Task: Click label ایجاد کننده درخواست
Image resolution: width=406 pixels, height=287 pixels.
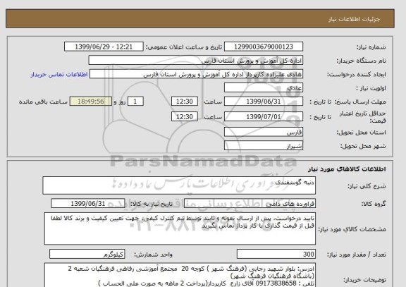Action: [x=356, y=75]
